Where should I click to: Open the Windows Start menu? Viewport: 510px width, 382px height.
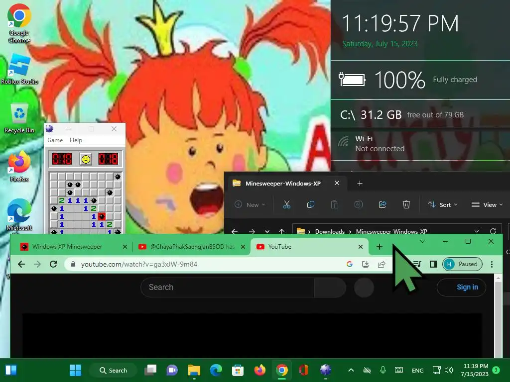point(76,370)
